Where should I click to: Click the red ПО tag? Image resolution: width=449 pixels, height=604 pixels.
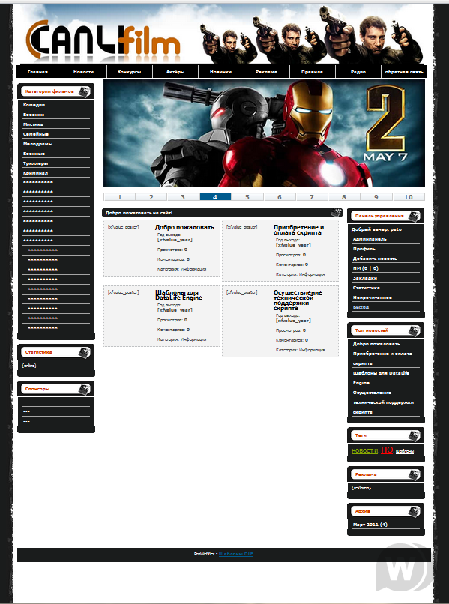[387, 450]
